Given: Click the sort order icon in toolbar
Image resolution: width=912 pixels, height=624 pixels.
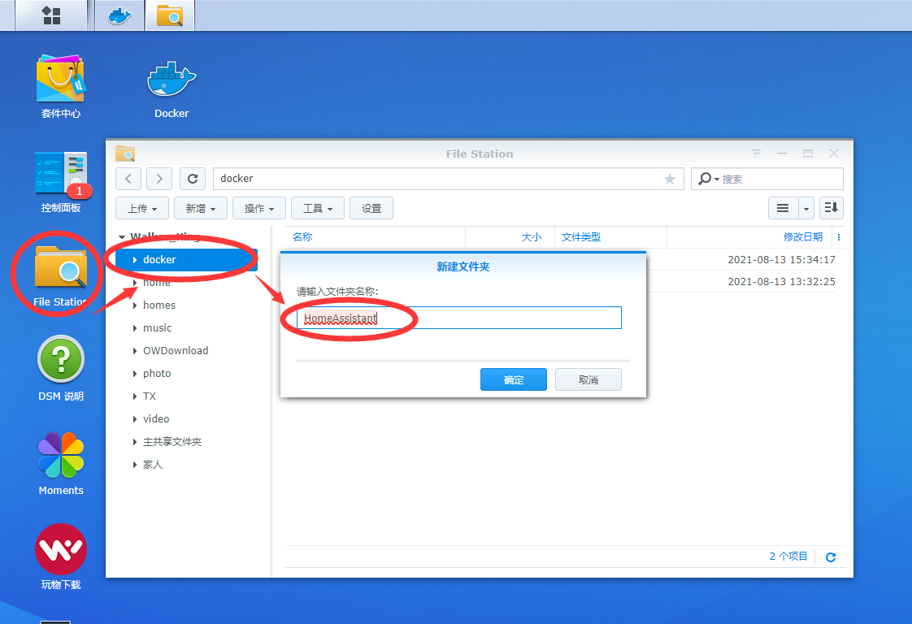Looking at the screenshot, I should coord(831,208).
